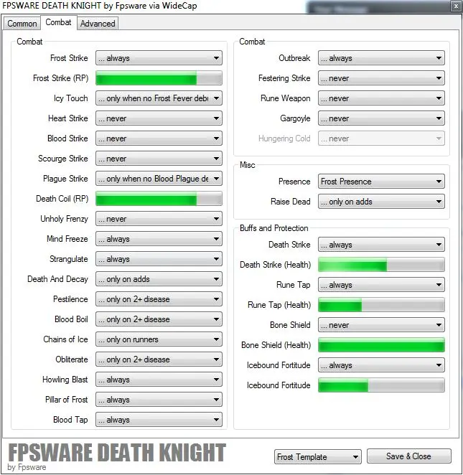Open the Frost Template dropdown
Screen dimensions: 463x475
[x=317, y=457]
